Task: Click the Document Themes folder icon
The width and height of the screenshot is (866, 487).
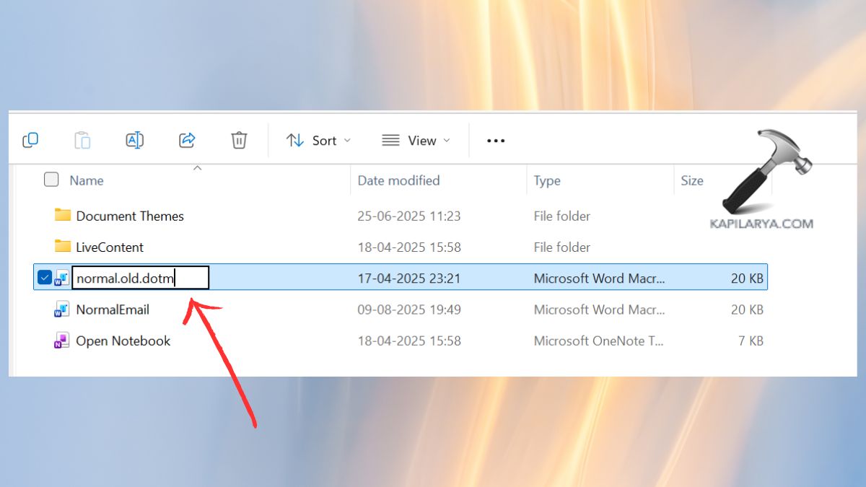Action: 61,215
